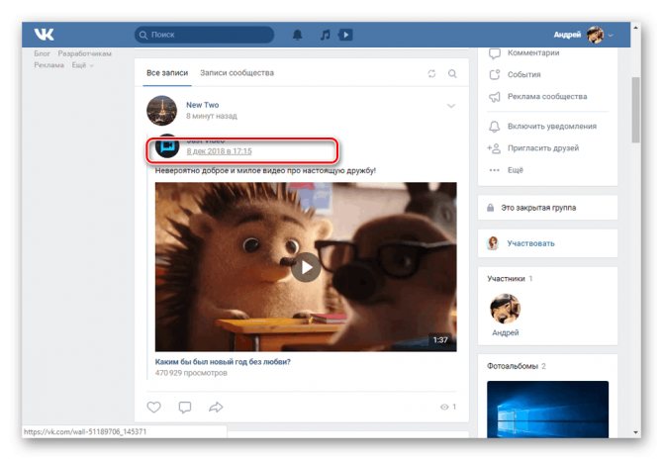Open the video player icon in header
The height and width of the screenshot is (460, 663).
[345, 35]
